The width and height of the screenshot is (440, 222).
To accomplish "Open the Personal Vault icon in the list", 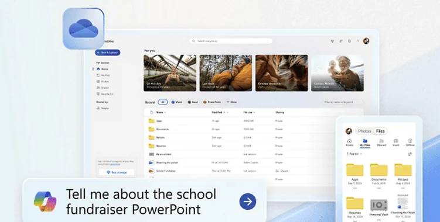I will pyautogui.click(x=152, y=154).
